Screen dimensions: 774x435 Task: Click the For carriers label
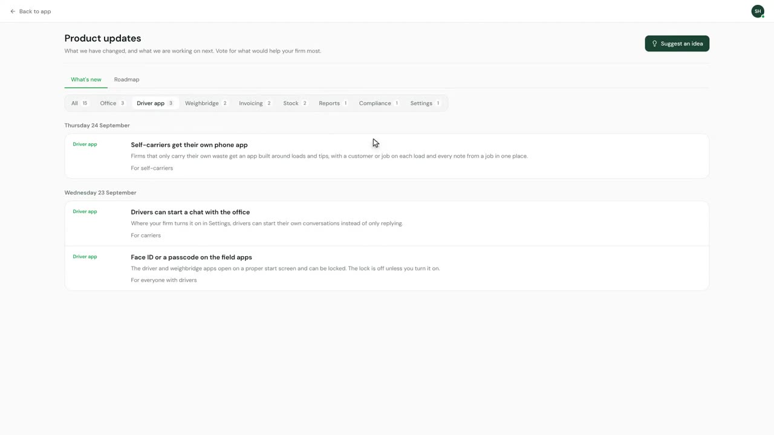coord(146,236)
